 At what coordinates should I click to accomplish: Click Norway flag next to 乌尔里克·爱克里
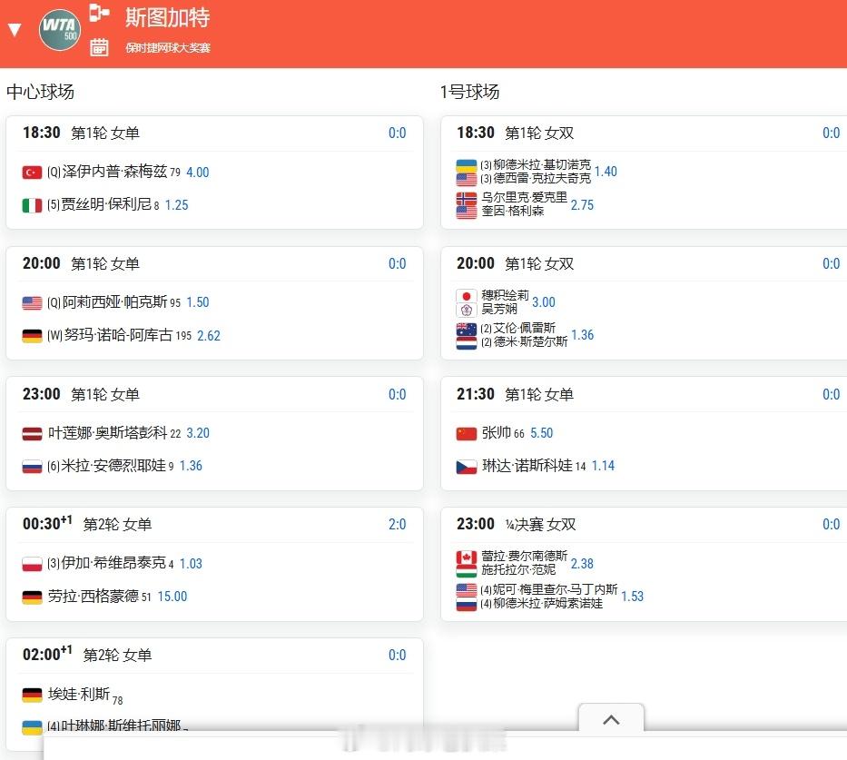[467, 198]
